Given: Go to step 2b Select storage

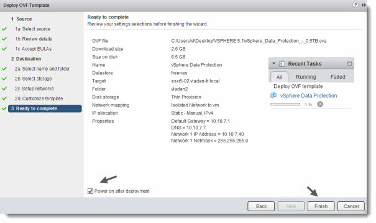Looking at the screenshot, I should pyautogui.click(x=34, y=79).
